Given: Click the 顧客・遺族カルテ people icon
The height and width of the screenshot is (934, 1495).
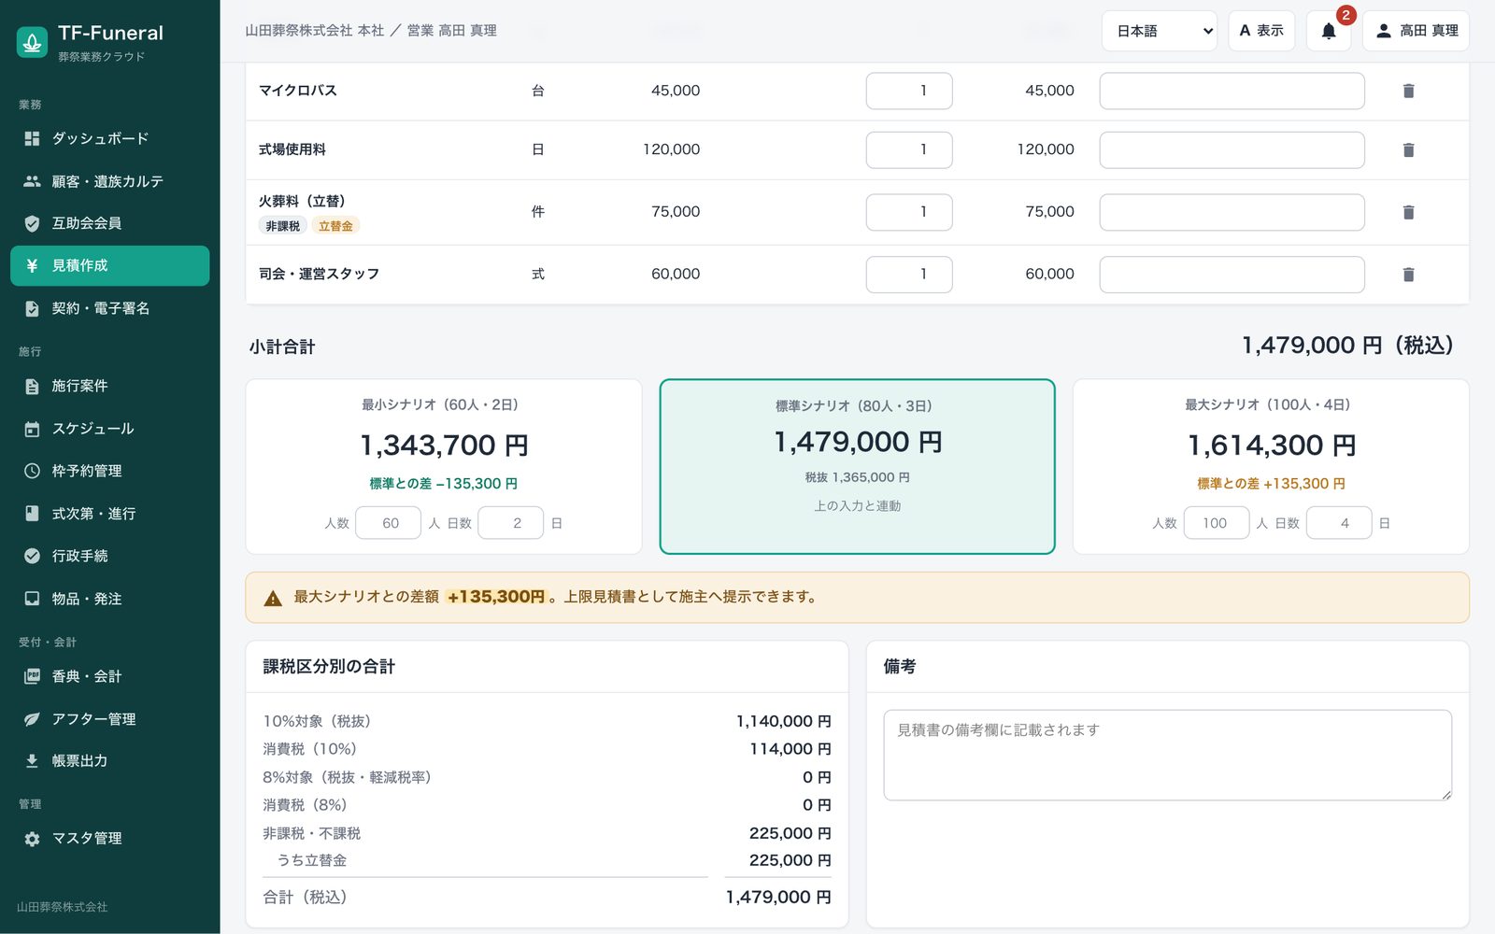Looking at the screenshot, I should coord(32,181).
